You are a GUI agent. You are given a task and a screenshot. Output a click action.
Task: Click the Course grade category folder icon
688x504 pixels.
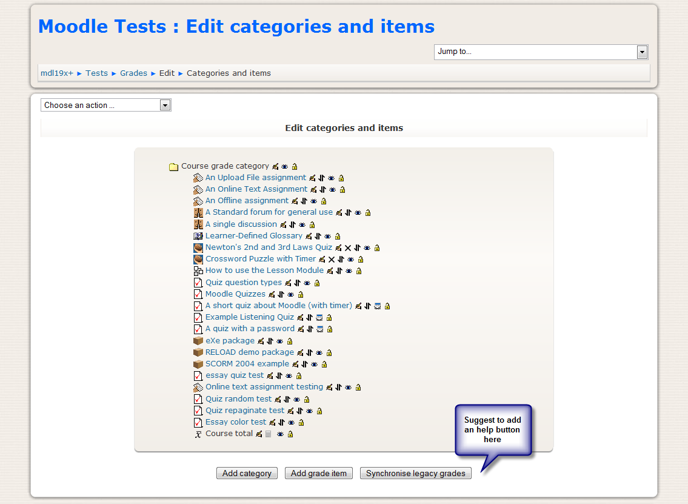click(174, 166)
